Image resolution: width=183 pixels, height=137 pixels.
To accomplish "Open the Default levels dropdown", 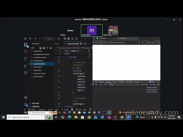I will (145, 84).
